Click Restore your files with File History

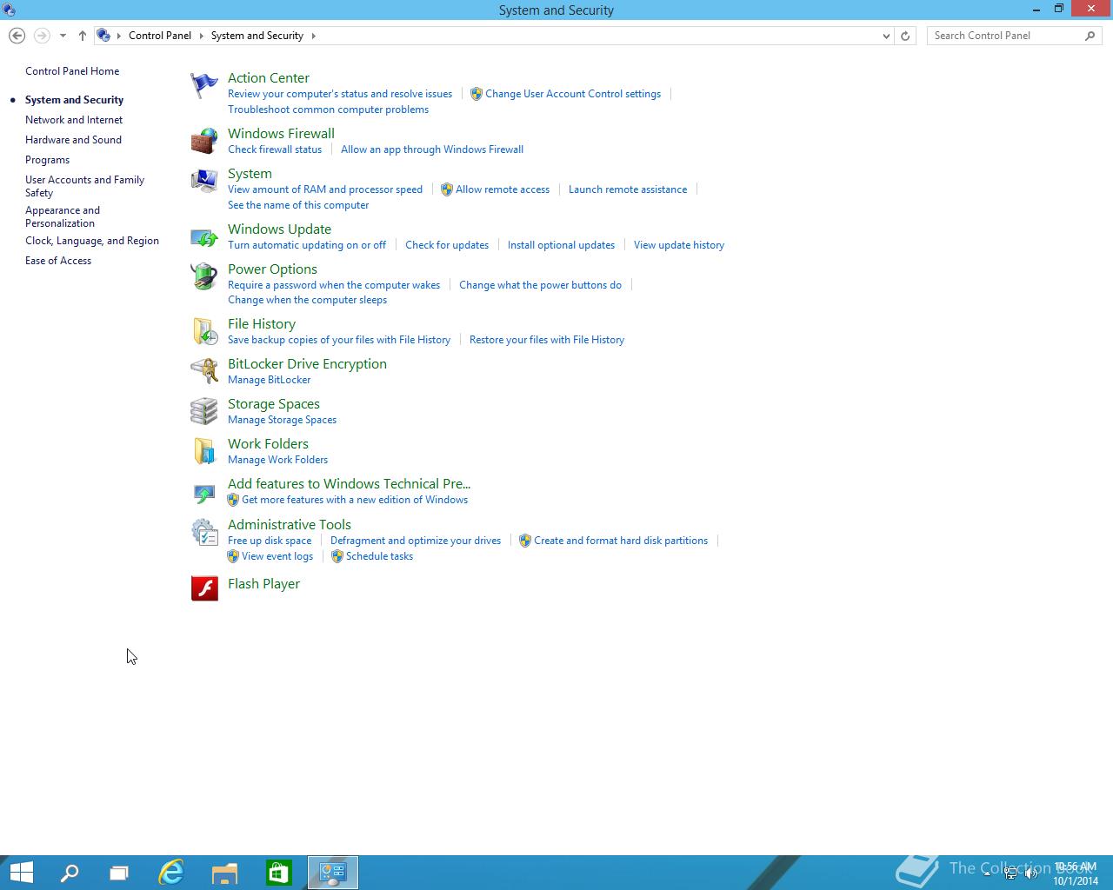(547, 340)
